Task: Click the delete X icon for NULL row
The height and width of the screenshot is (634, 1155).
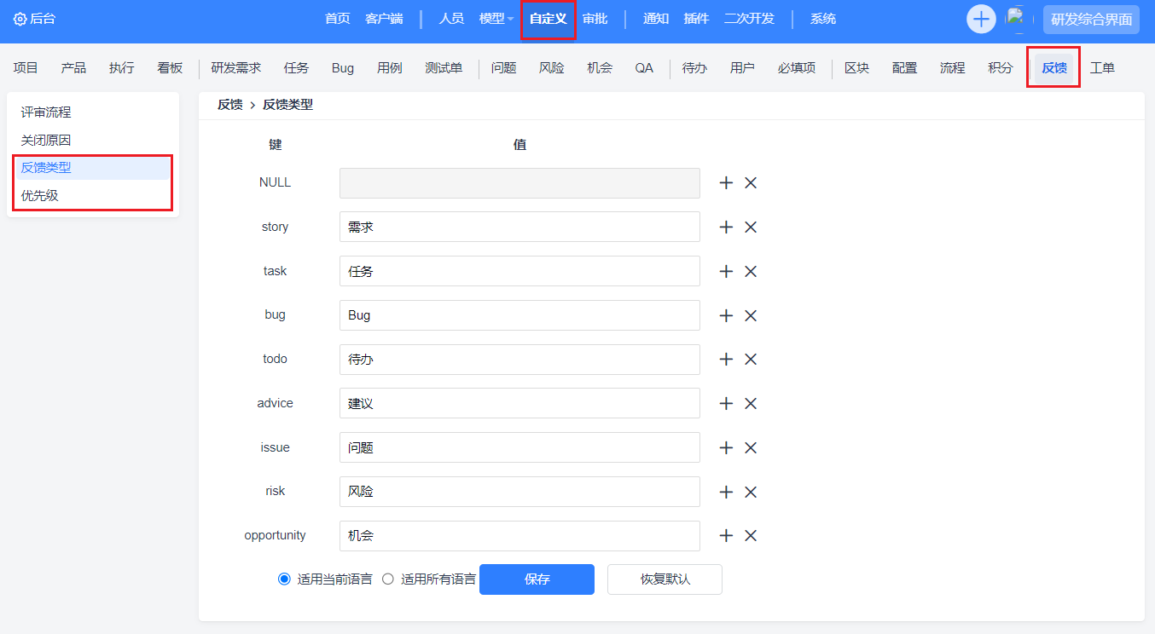Action: [x=751, y=183]
